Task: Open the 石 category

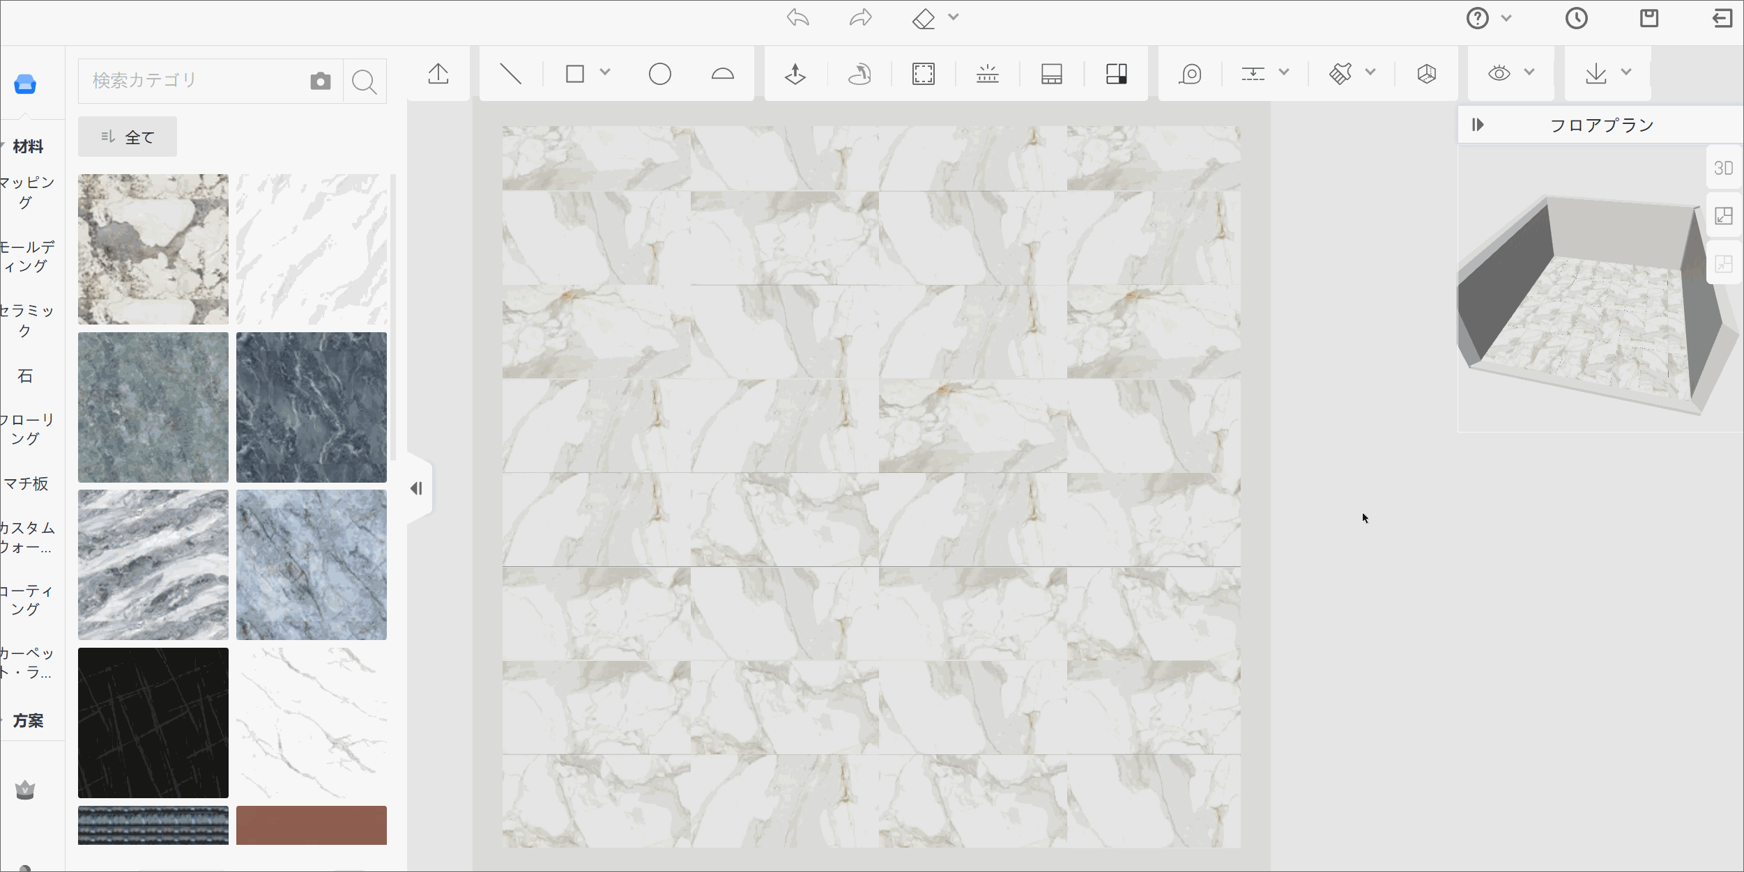Action: (25, 376)
